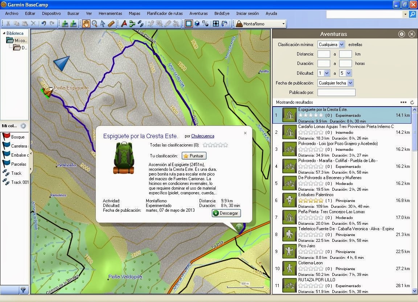Select the Hand pan tool
The width and height of the screenshot is (418, 302).
tap(86, 23)
